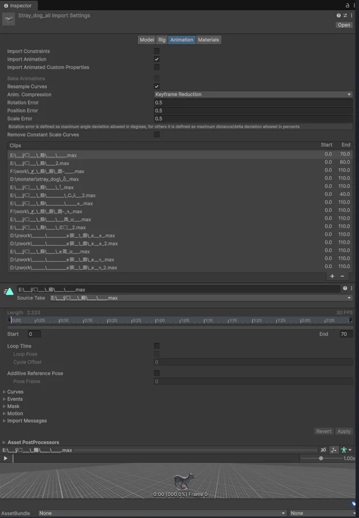Select clip D:\monster\stray_dog row
The image size is (359, 518).
pyautogui.click(x=180, y=179)
